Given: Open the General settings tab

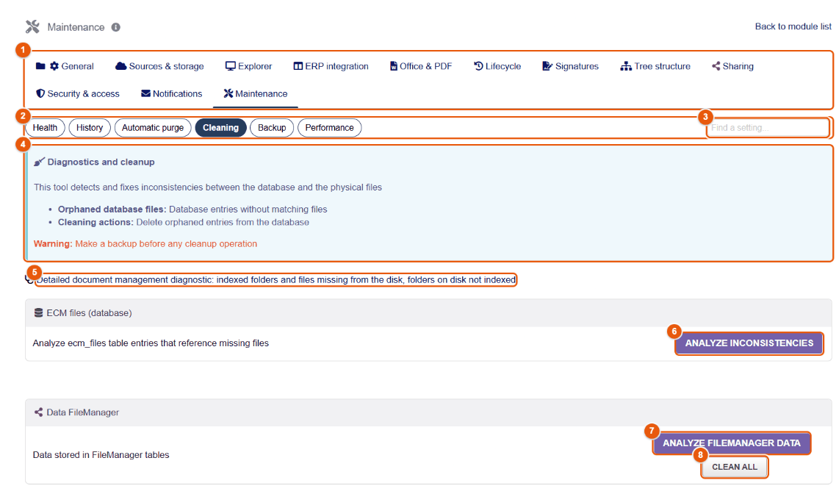Looking at the screenshot, I should [65, 66].
